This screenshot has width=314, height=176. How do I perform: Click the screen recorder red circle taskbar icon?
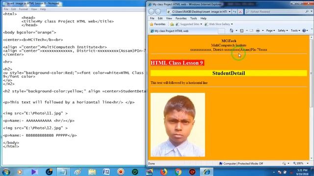pyautogui.click(x=121, y=172)
